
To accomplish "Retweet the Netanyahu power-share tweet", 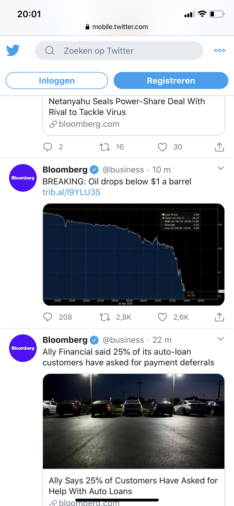I will tap(105, 147).
